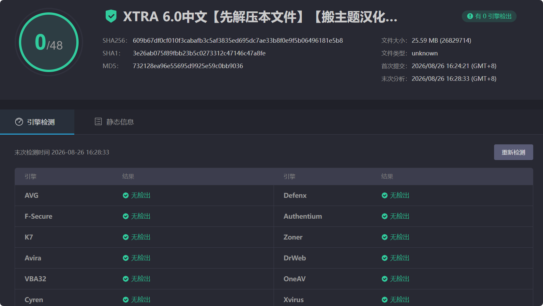Image resolution: width=543 pixels, height=306 pixels.
Task: Click the AVG engine name
Action: 32,196
